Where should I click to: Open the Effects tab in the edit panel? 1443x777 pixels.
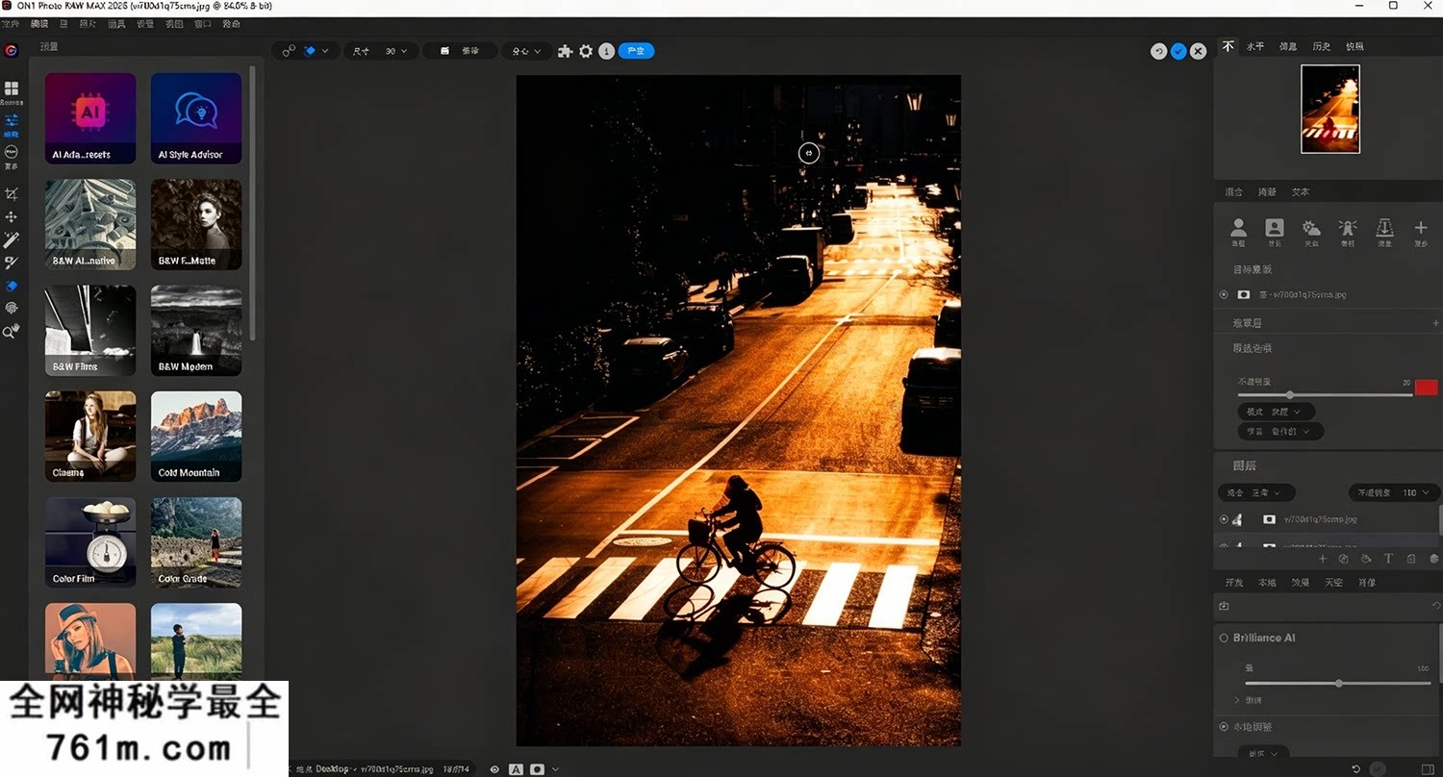tap(1301, 583)
